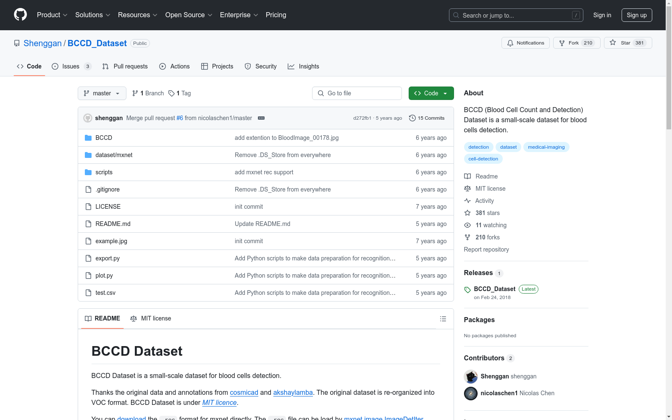Focus the Search or jump to field
The height and width of the screenshot is (420, 672).
(516, 15)
